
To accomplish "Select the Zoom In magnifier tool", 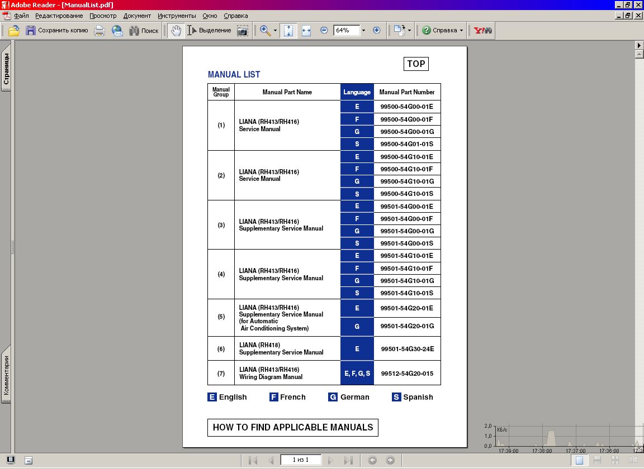I will click(x=265, y=30).
